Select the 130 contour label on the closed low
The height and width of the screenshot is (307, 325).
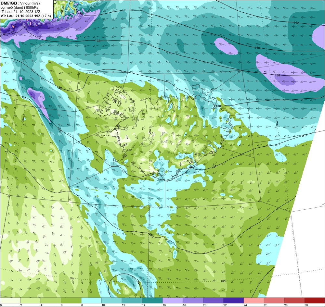pos(138,282)
